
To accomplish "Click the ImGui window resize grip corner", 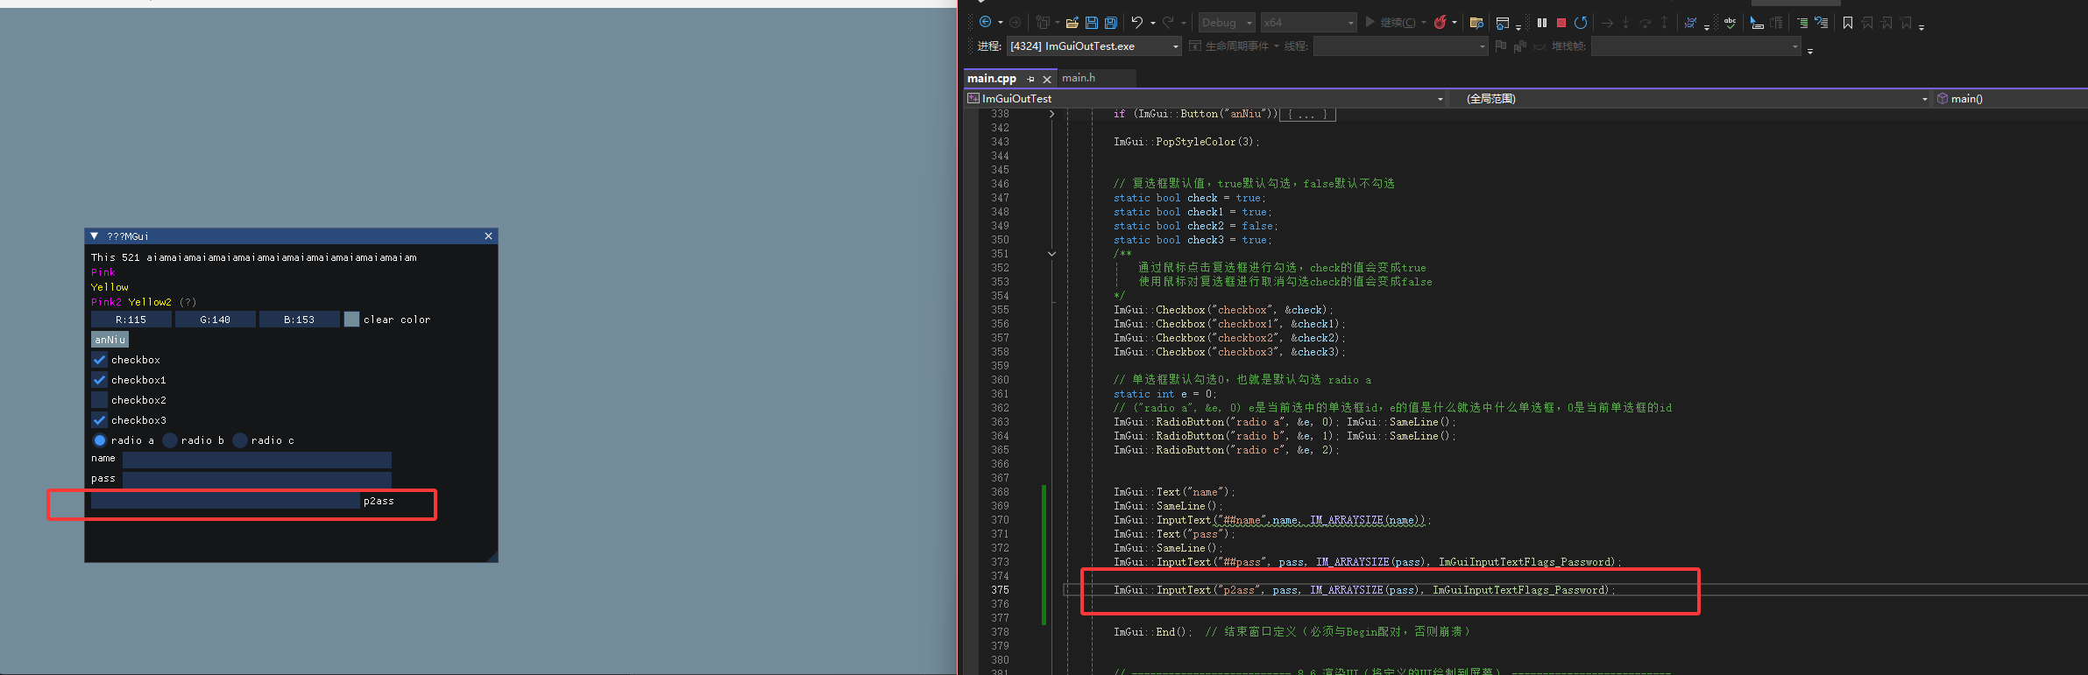I will (492, 557).
